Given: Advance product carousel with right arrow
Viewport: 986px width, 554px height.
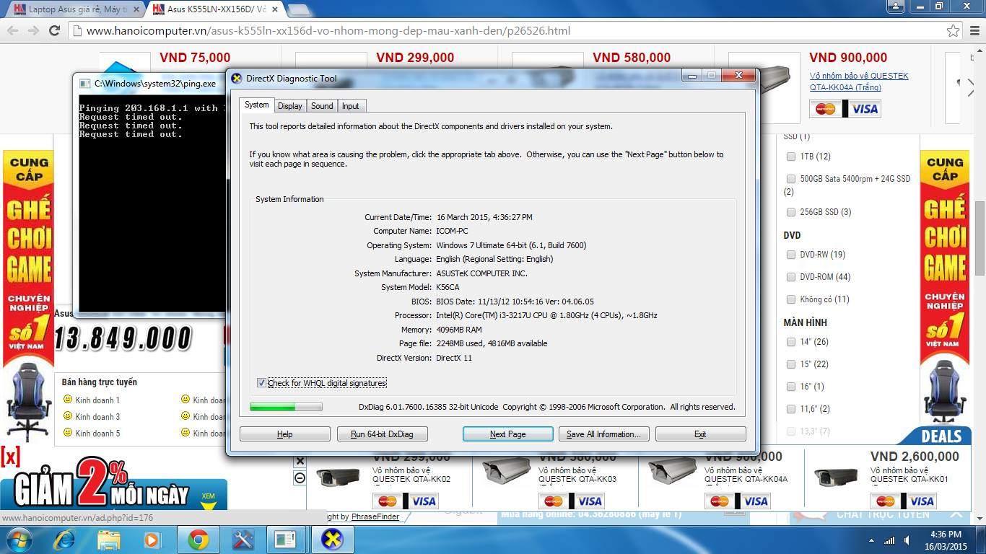Looking at the screenshot, I should (x=969, y=87).
